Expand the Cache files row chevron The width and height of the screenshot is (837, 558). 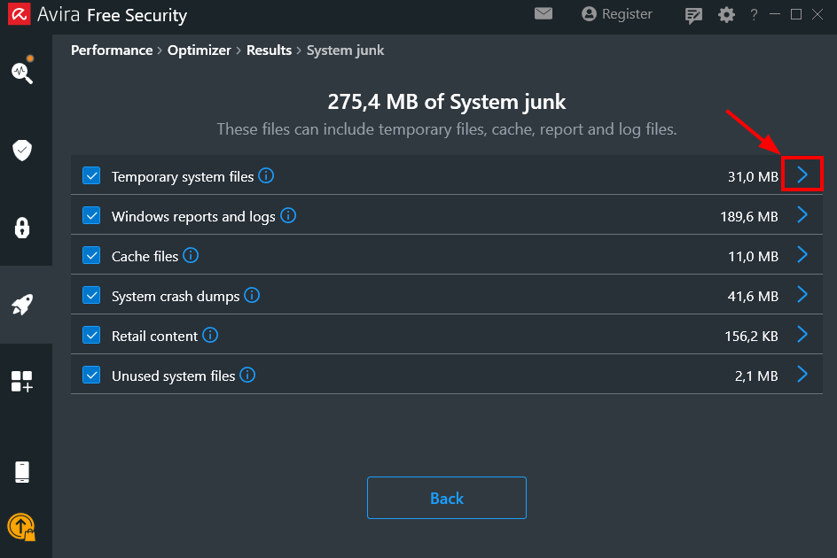(x=802, y=255)
